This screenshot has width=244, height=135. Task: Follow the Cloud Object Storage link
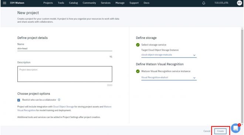[63, 107]
